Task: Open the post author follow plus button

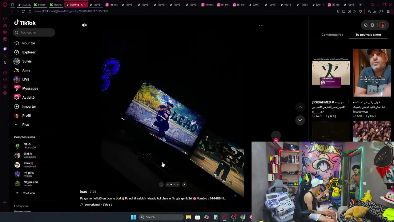Action: [x=276, y=141]
